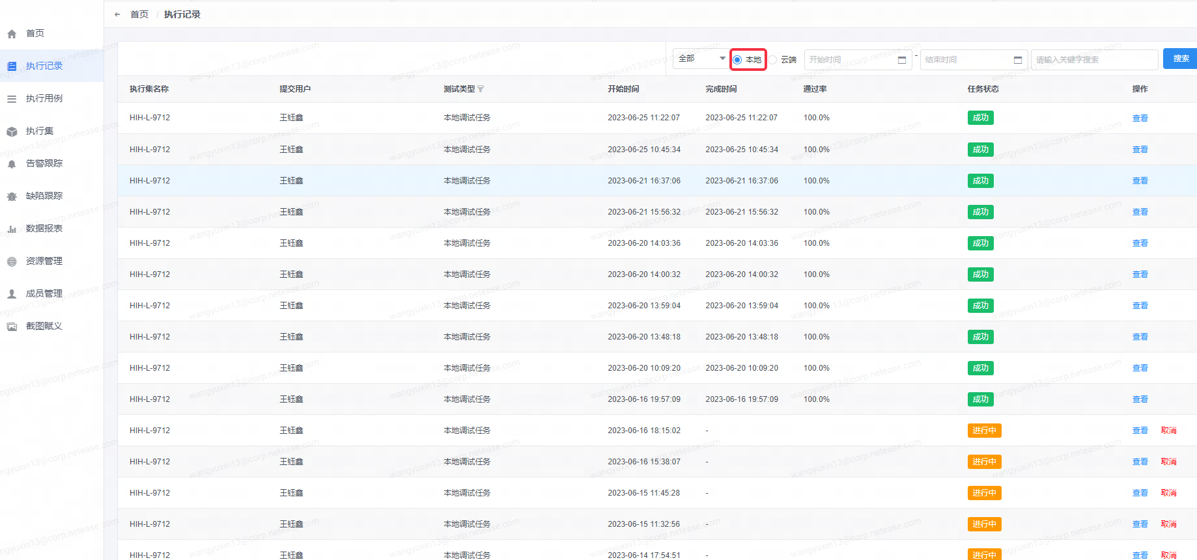This screenshot has height=560, width=1197.
Task: Click the 缺陷跟踪 bug icon
Action: [x=12, y=196]
